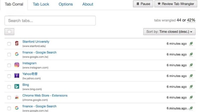Image resolution: width=200 pixels, height=112 pixels.
Task: Click the leaf icon in the Instagram row
Action: [x=191, y=65]
